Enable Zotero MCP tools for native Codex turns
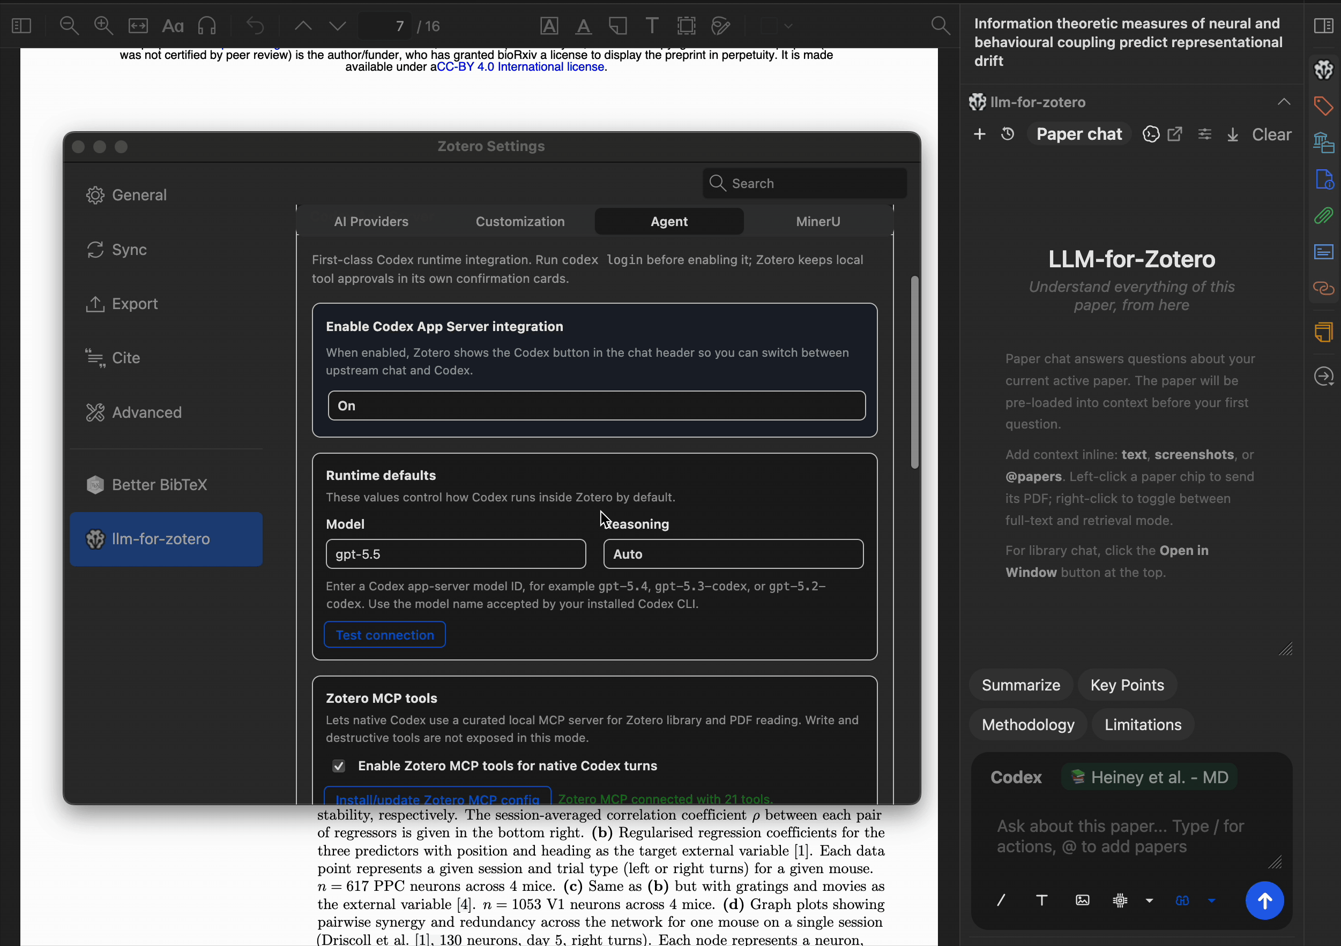This screenshot has height=946, width=1341. coord(339,766)
